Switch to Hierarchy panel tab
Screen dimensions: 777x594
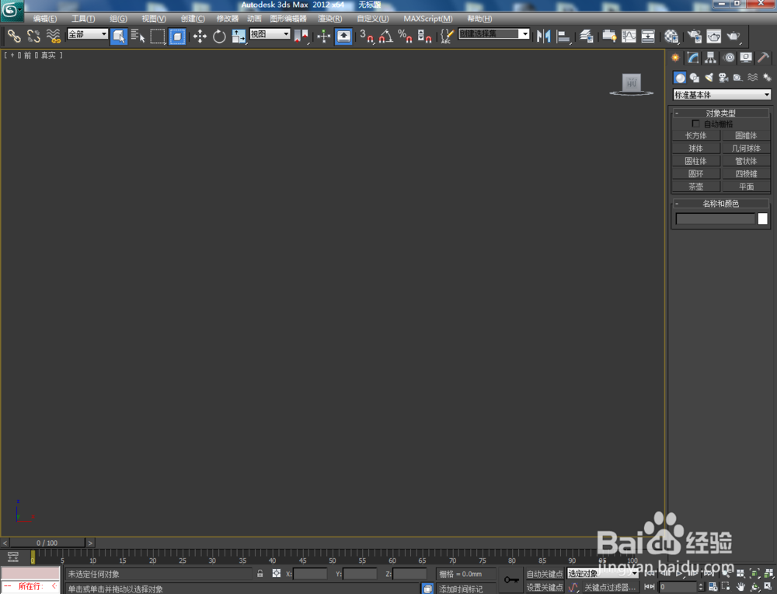711,58
